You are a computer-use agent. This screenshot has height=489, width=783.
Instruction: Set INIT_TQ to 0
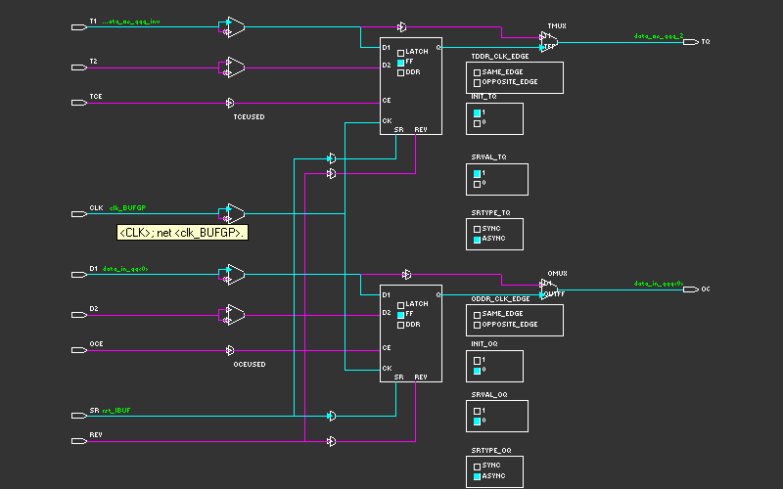478,123
